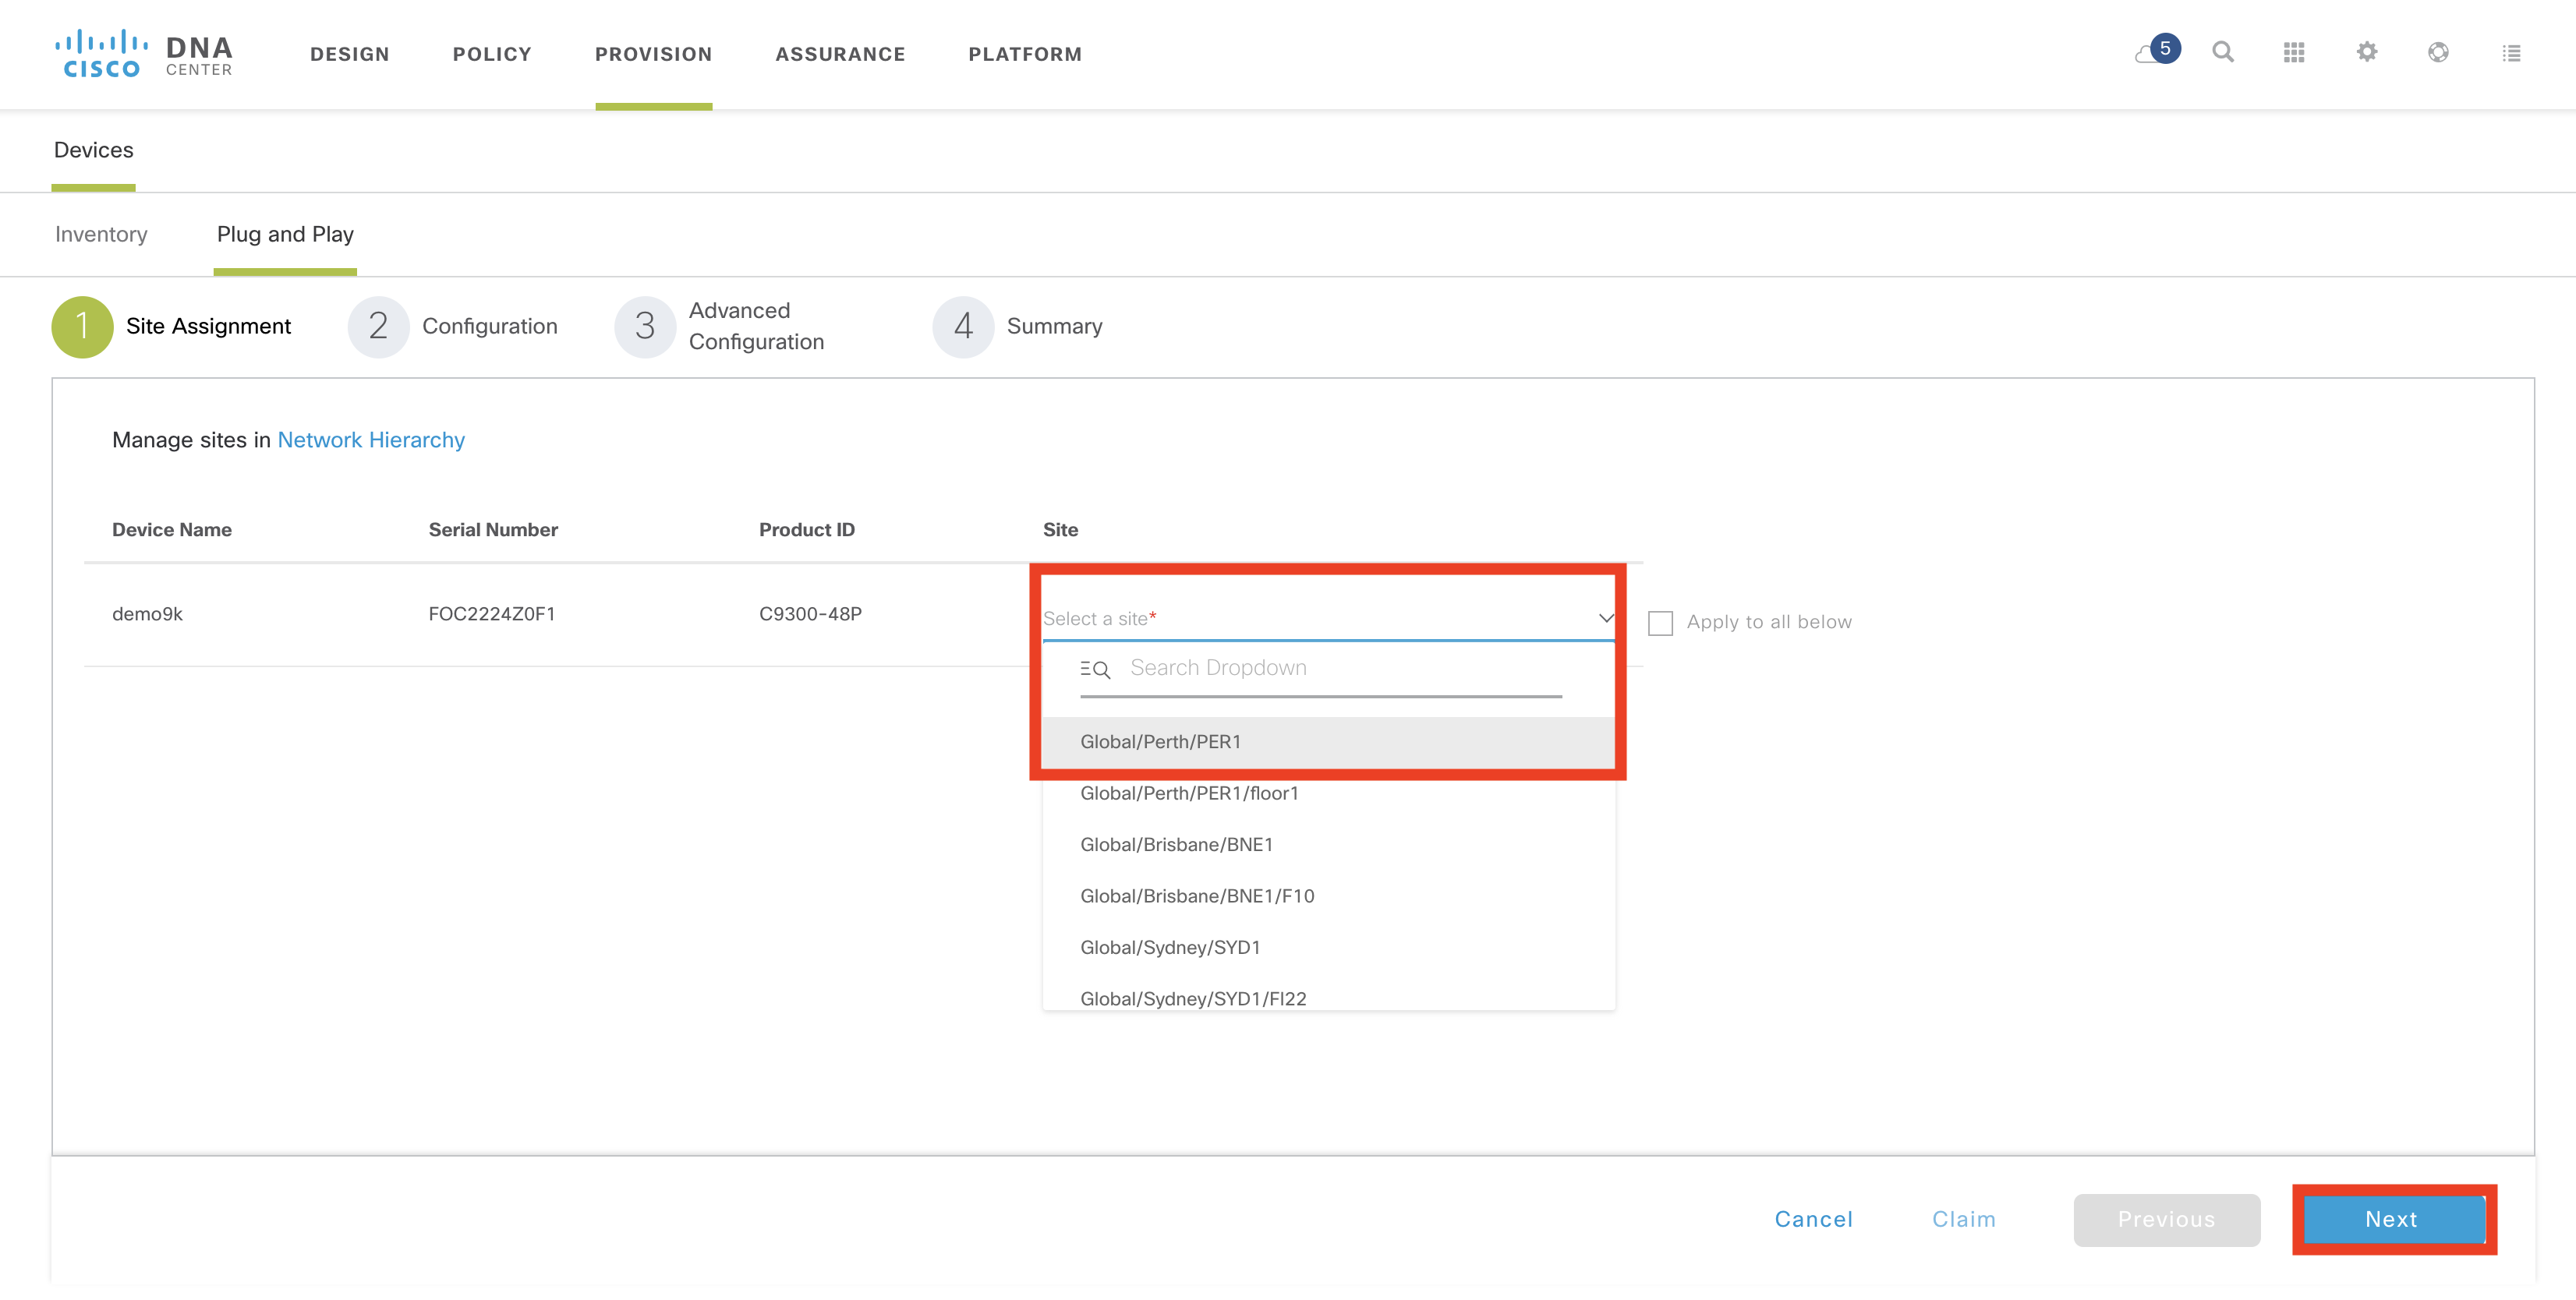Select Global/Brisbane/BNE1/F10 site option
This screenshot has width=2576, height=1300.
pos(1197,896)
